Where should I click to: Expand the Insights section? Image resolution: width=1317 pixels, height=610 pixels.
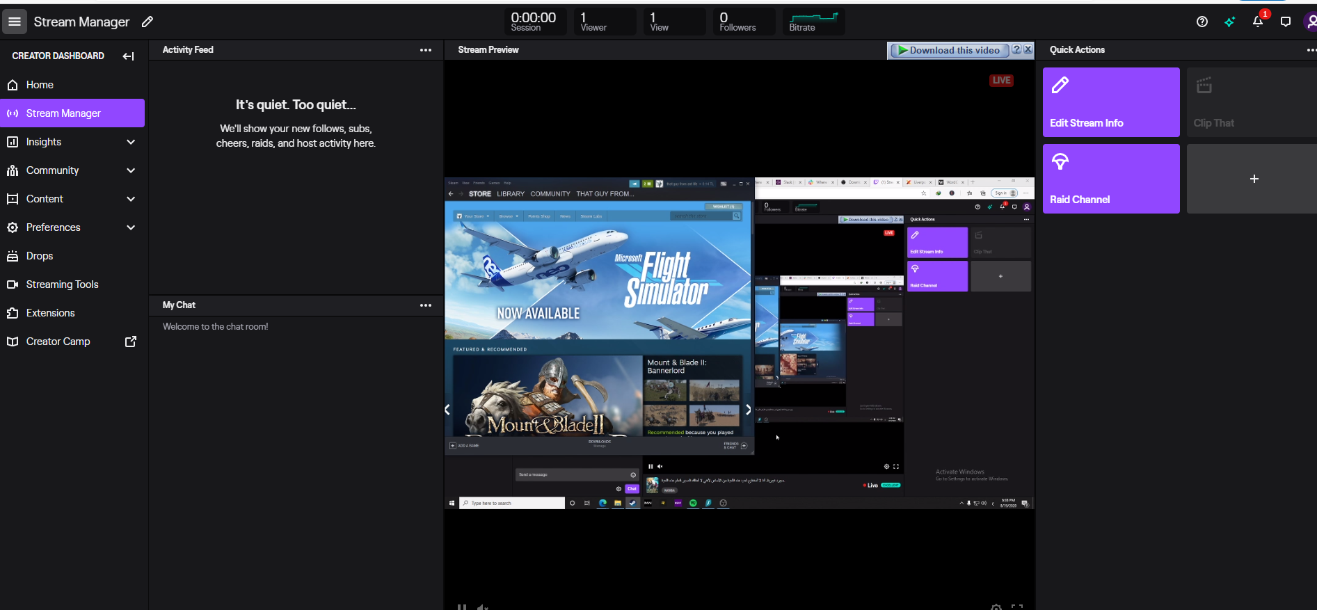(131, 142)
